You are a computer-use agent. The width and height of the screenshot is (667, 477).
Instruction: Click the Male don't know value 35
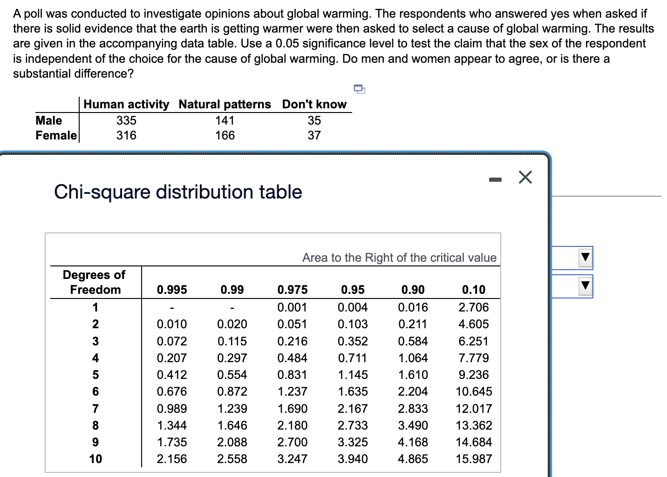click(314, 120)
